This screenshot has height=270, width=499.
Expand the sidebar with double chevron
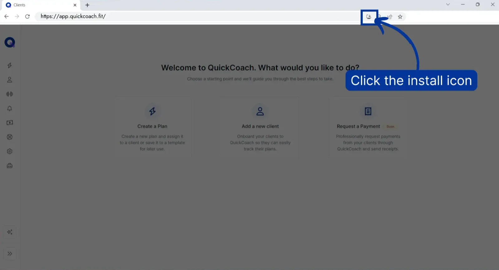click(x=10, y=253)
